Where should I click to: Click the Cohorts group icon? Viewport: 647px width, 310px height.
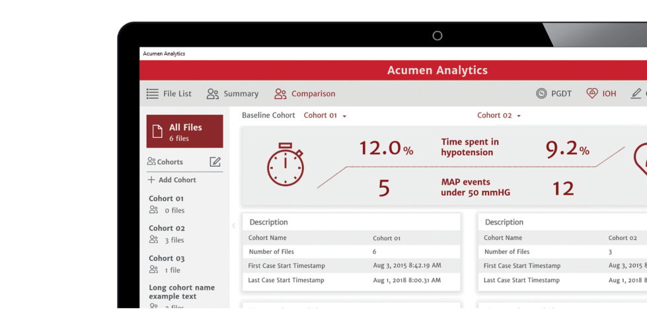click(x=151, y=162)
